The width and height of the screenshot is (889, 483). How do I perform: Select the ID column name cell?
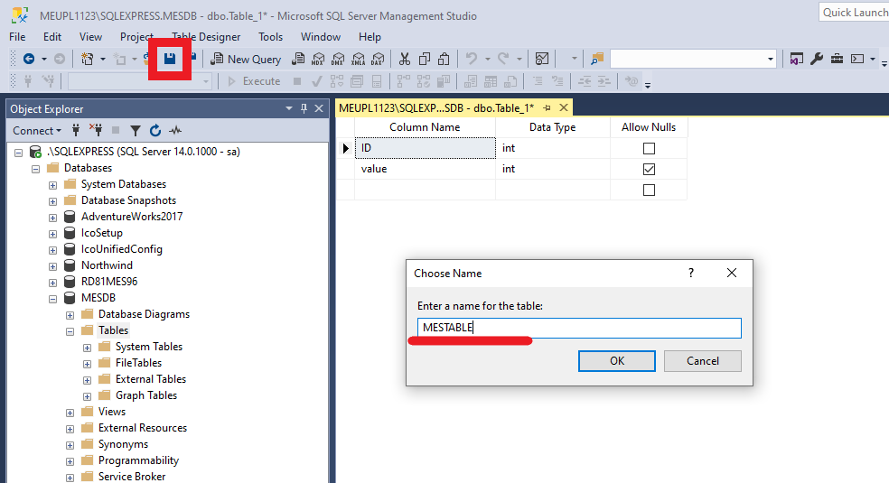tap(426, 148)
